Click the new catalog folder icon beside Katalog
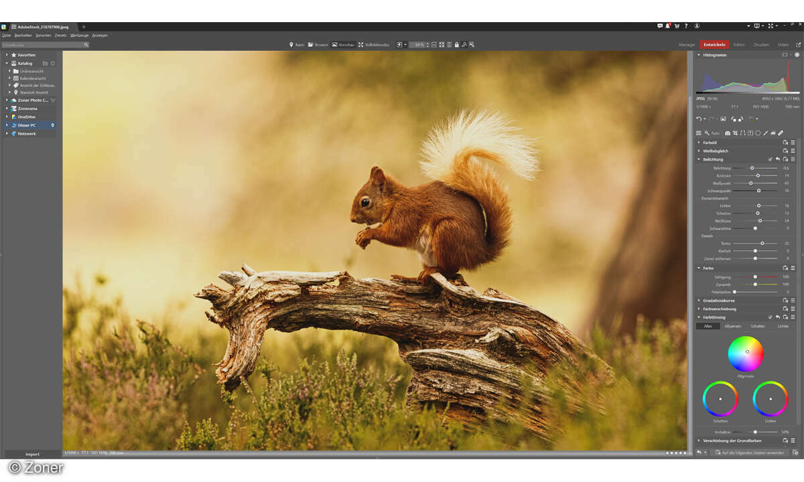The height and width of the screenshot is (482, 804). coord(45,64)
